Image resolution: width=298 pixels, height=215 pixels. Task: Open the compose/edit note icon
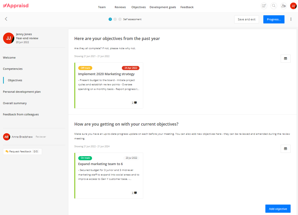(x=264, y=6)
